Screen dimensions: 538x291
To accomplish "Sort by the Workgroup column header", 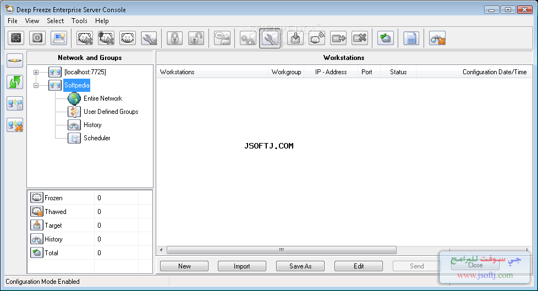I will click(x=286, y=72).
